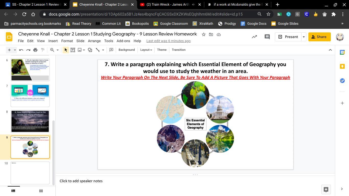Open the Chrome extensions puzzle icon
Viewport: 349px width, 196px height.
click(333, 14)
